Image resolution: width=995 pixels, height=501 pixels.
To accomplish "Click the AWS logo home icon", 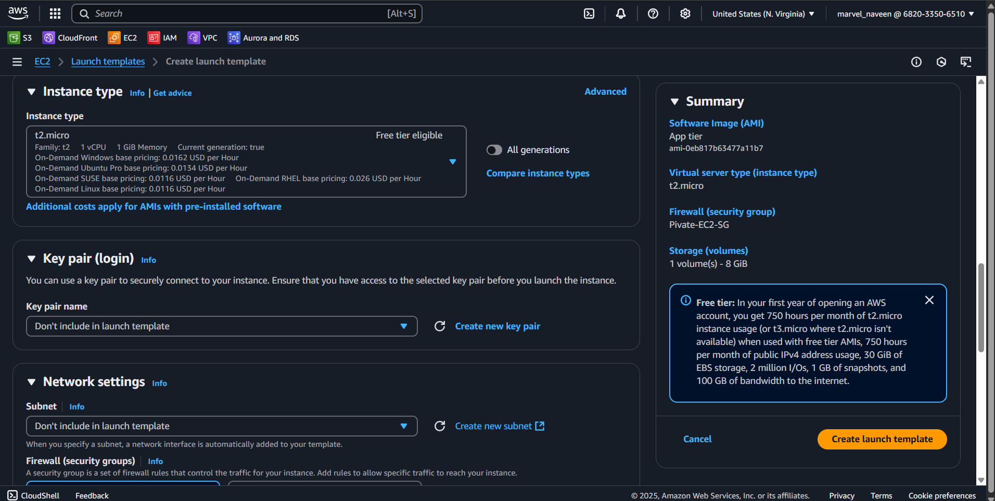I will point(18,13).
